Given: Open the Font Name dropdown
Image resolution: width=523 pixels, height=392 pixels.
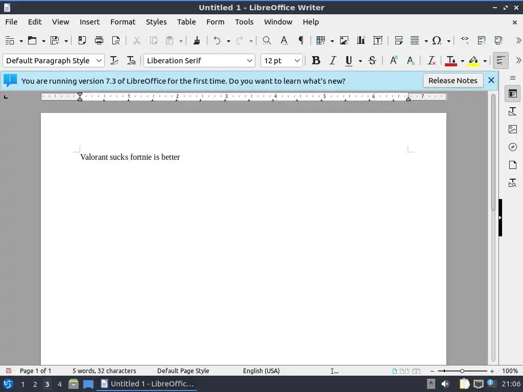Looking at the screenshot, I should [249, 61].
